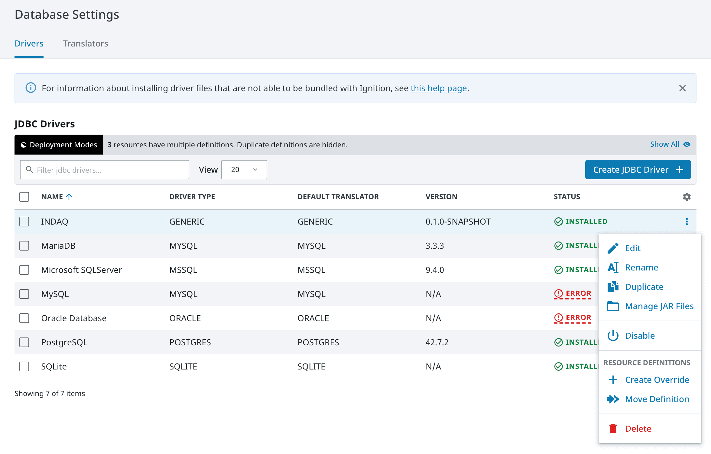Check the MySQL row checkbox
Screen dimensions: 711x454
(x=24, y=294)
